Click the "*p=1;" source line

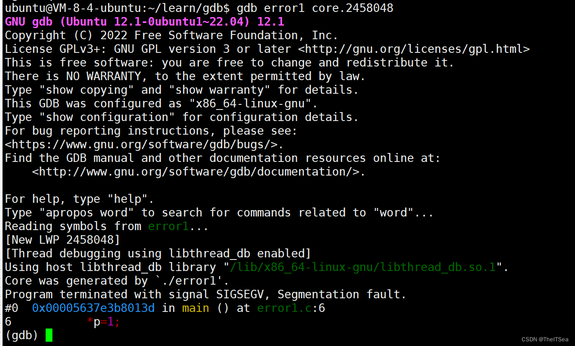coord(104,321)
